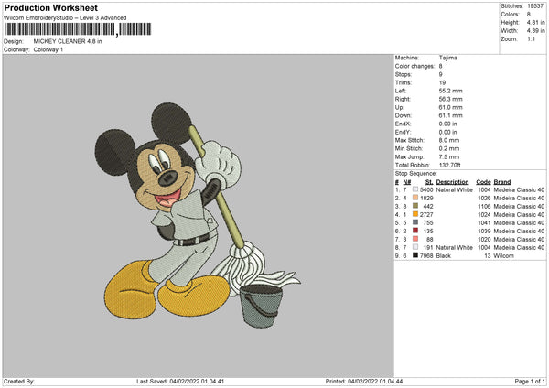This screenshot has height=388, width=549.
Task: Click the Machine value Tajima
Action: click(447, 58)
